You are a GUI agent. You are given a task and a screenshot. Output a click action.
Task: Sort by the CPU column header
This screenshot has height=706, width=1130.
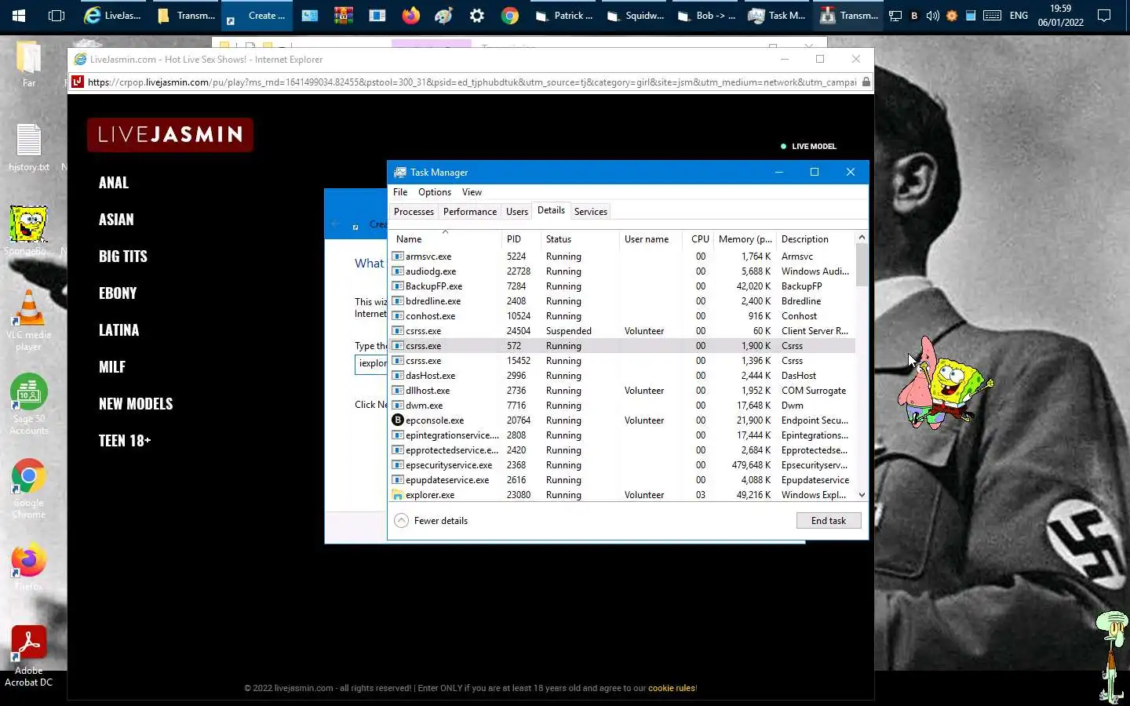click(698, 238)
